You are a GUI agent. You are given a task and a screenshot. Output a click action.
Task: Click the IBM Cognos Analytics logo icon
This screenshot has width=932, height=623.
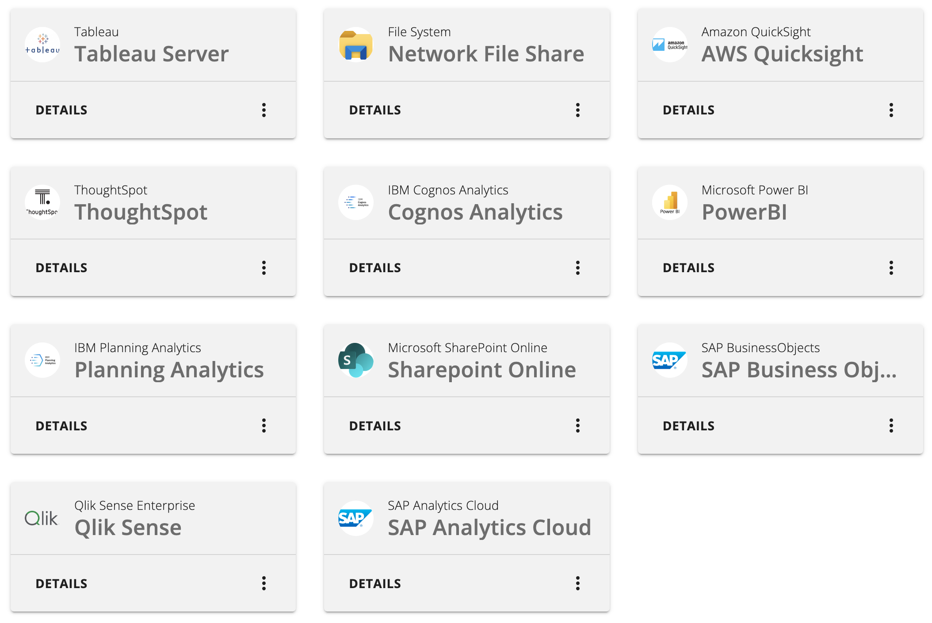pyautogui.click(x=356, y=202)
